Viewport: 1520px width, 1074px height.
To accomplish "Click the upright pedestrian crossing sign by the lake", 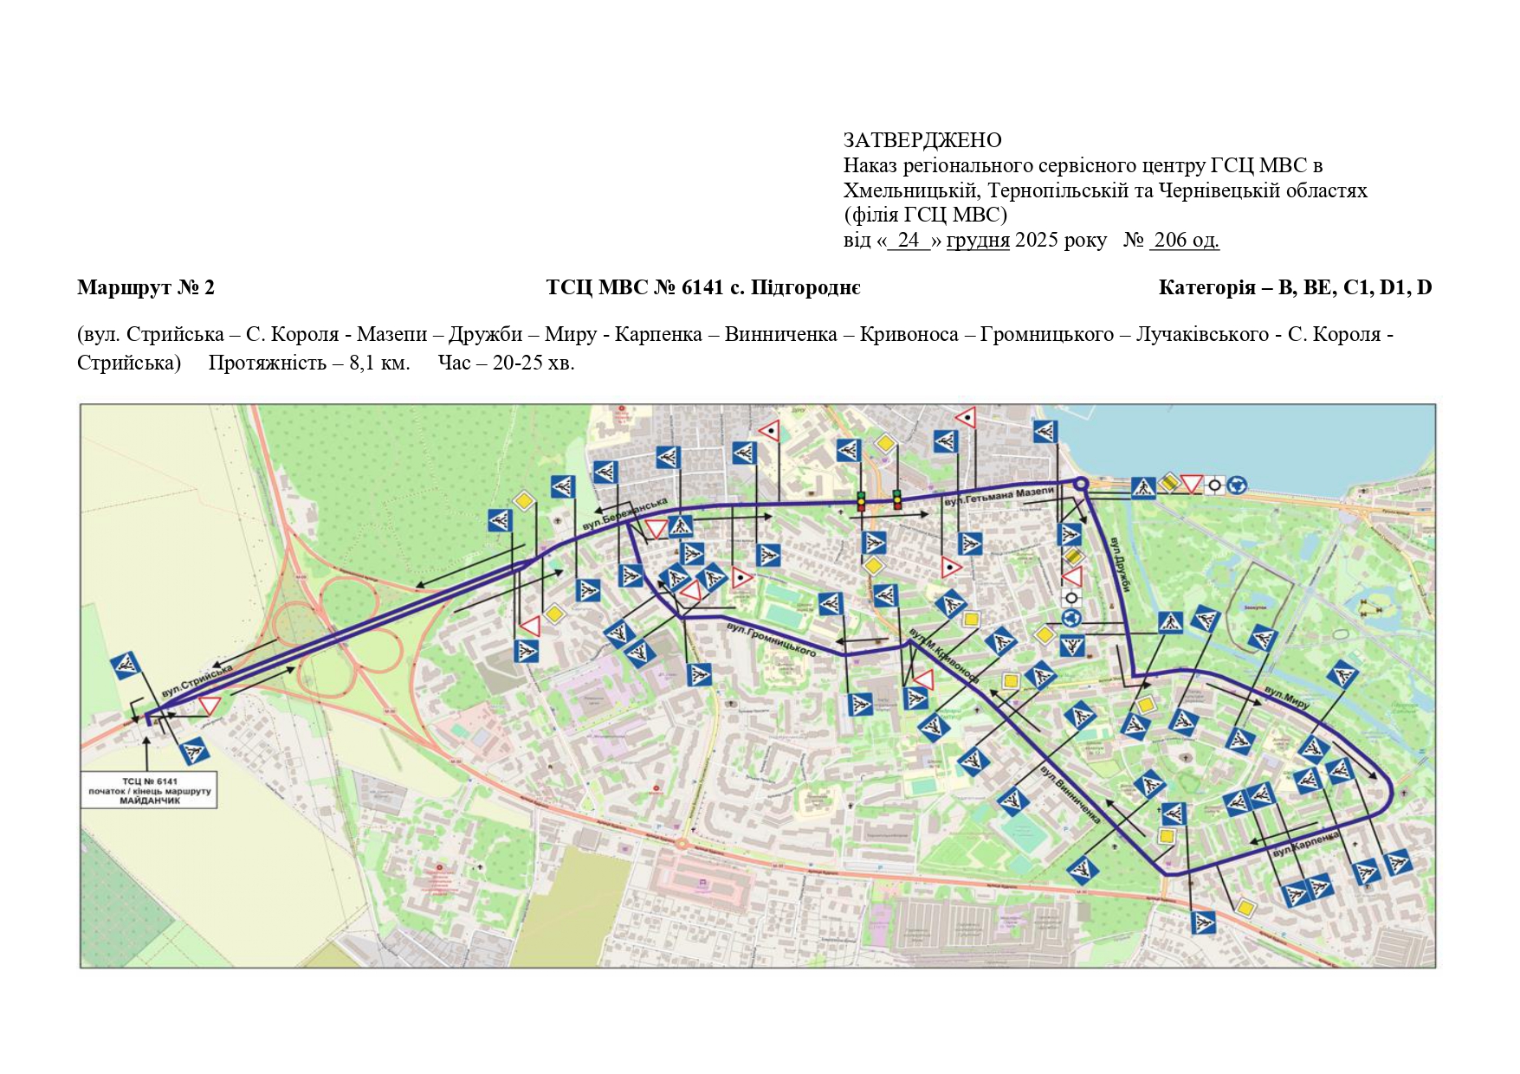I will pos(1143,488).
